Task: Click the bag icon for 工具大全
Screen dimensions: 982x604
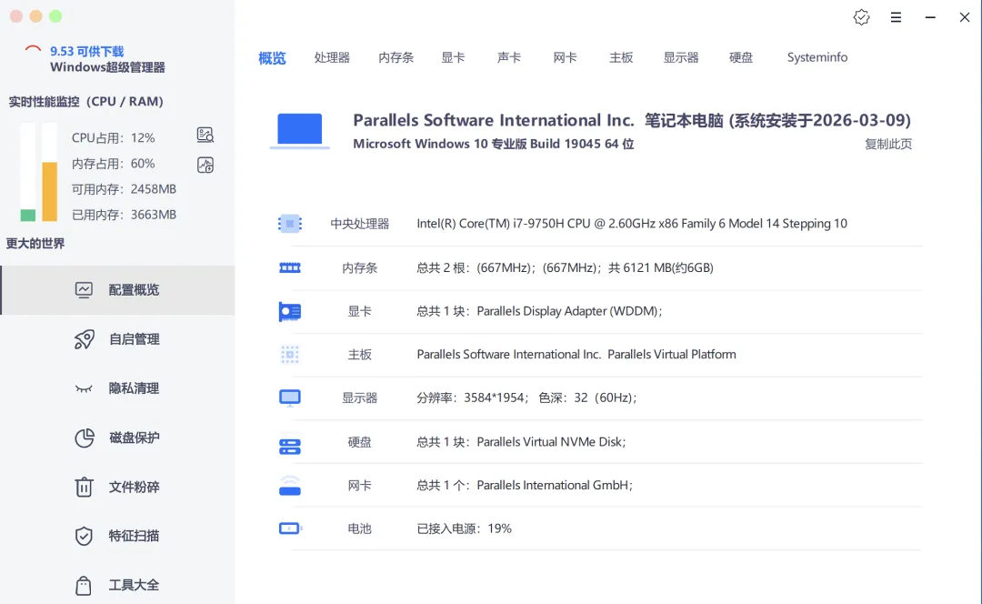Action: pyautogui.click(x=84, y=585)
